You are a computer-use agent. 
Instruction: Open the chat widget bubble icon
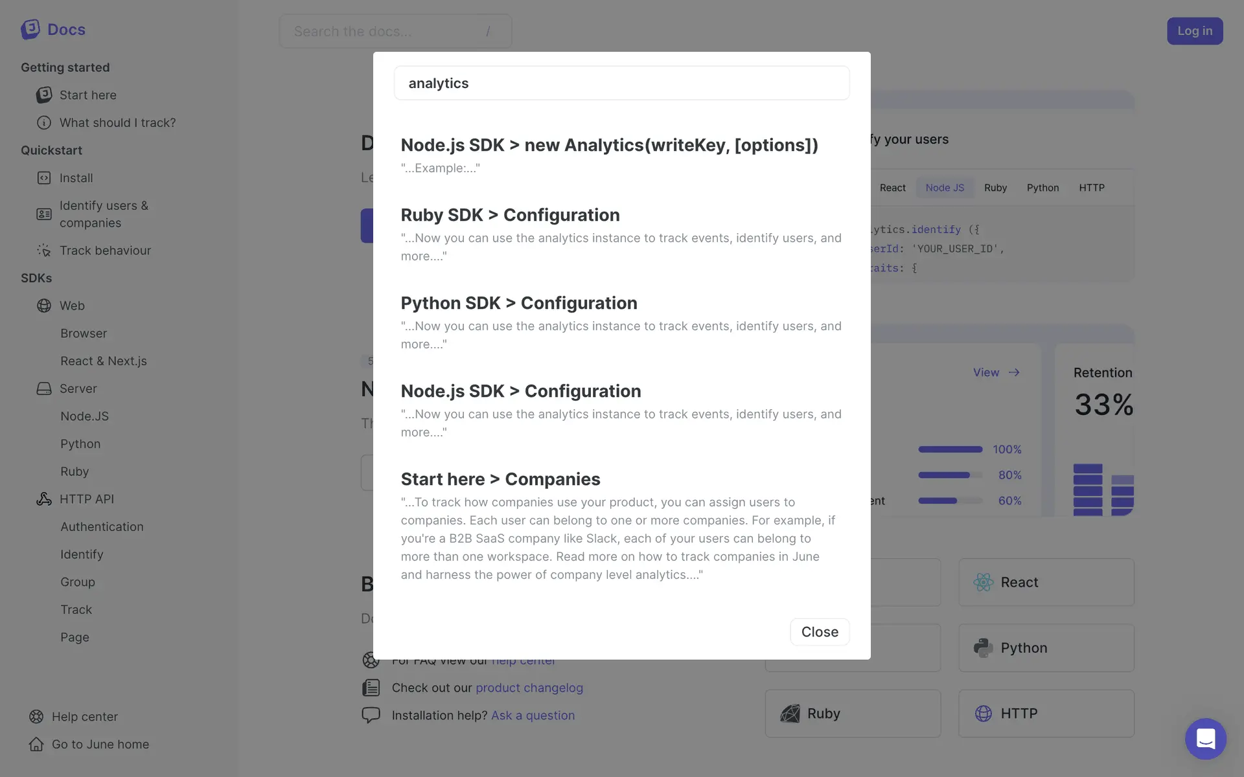[1205, 739]
